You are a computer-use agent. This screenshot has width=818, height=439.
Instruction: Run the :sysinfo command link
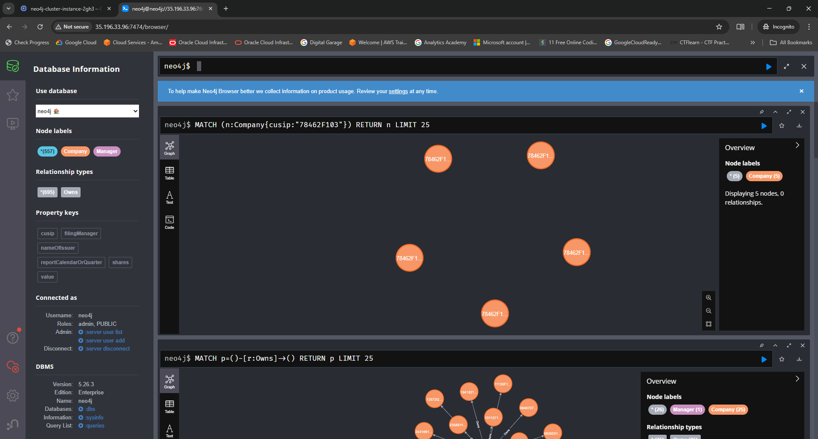(91, 418)
